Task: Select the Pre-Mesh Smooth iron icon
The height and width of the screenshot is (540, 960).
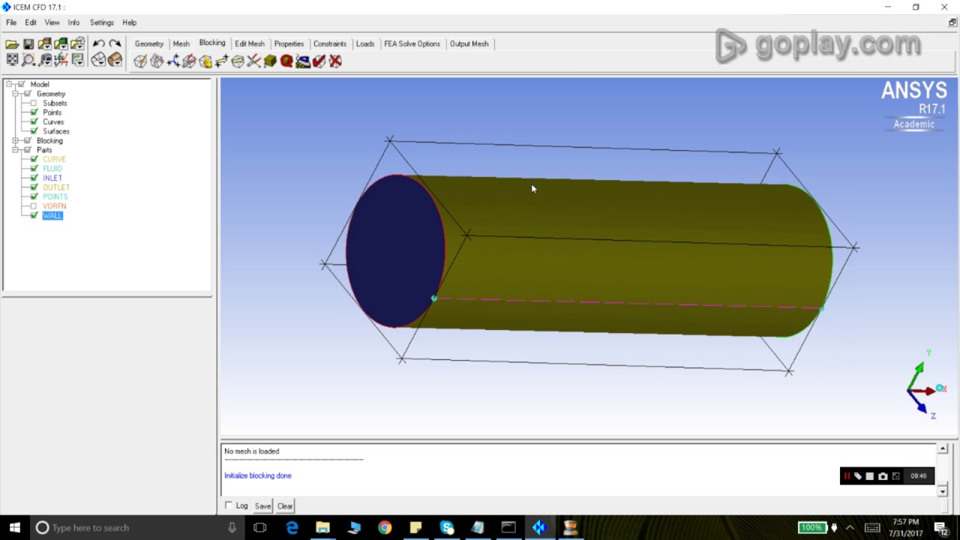Action: click(303, 61)
